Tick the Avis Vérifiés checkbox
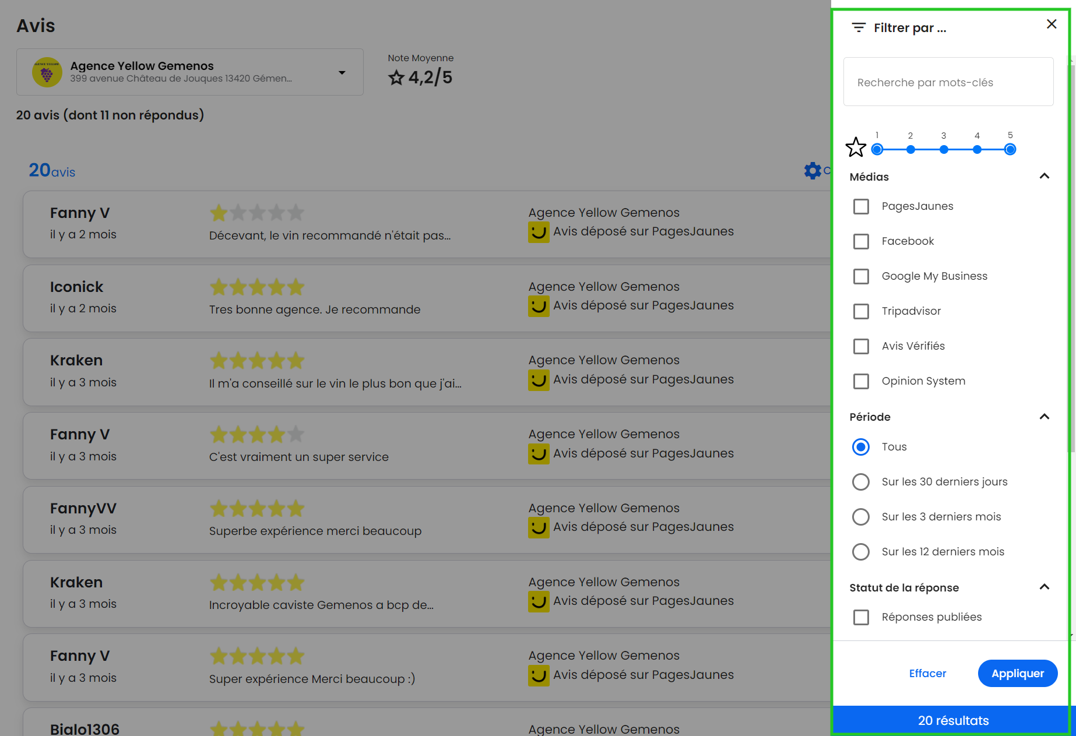This screenshot has height=736, width=1076. click(x=861, y=346)
